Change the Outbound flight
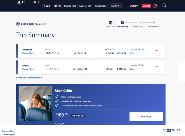Viewport: 185px width, 136px height. [28, 53]
